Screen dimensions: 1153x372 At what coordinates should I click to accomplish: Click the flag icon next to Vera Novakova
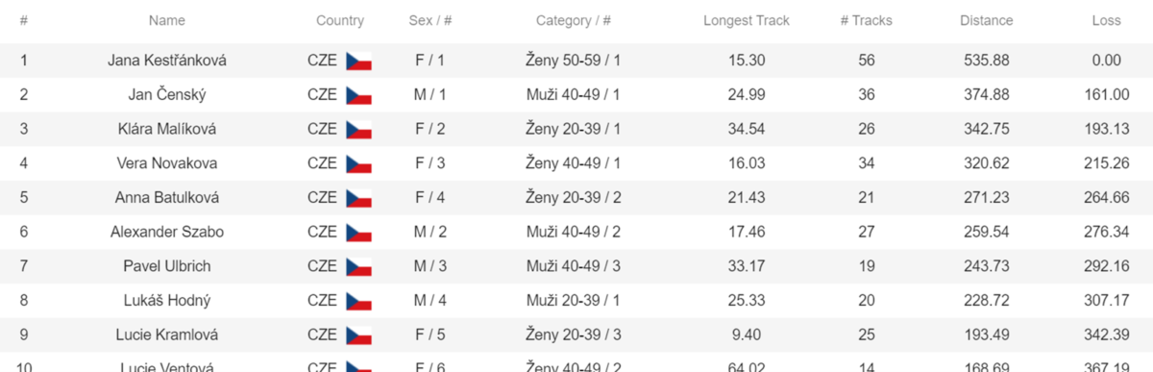coord(358,163)
